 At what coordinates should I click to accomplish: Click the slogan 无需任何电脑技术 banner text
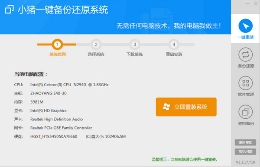click(x=169, y=26)
